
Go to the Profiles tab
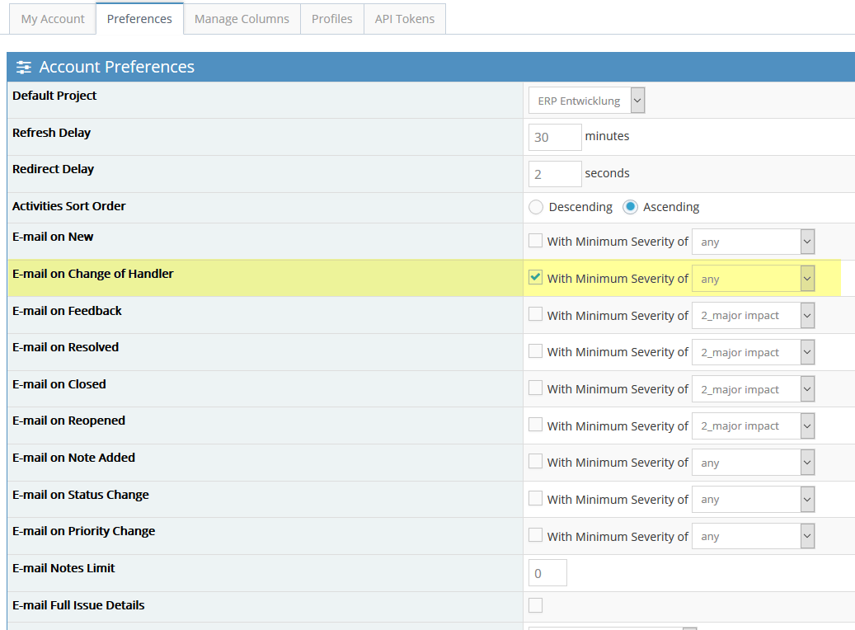coord(331,19)
